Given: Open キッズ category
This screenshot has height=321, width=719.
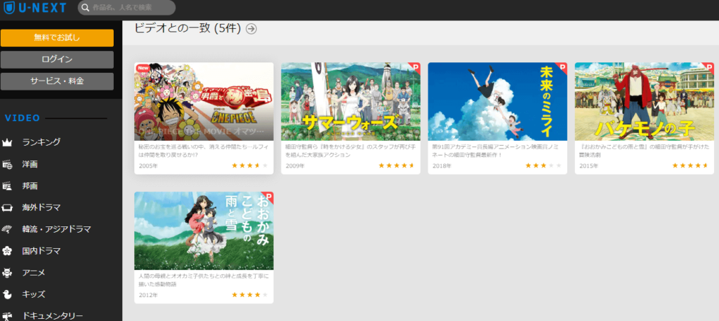Looking at the screenshot, I should pos(34,294).
